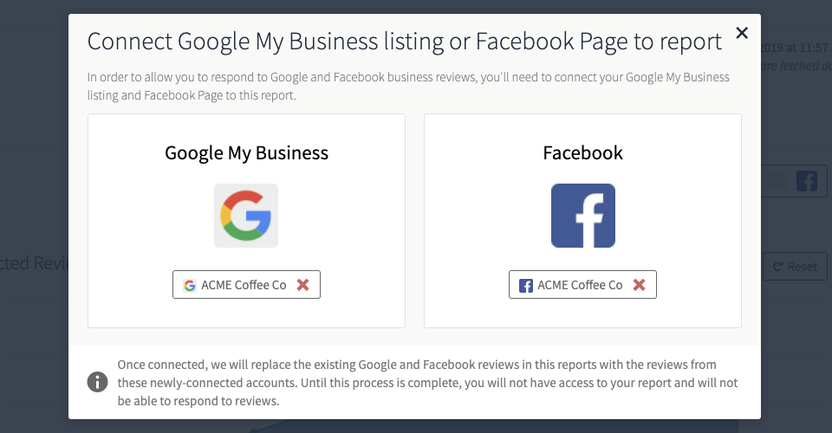This screenshot has width=832, height=433.
Task: Remove the Facebook ACME Coffee Co connection
Action: tap(639, 285)
